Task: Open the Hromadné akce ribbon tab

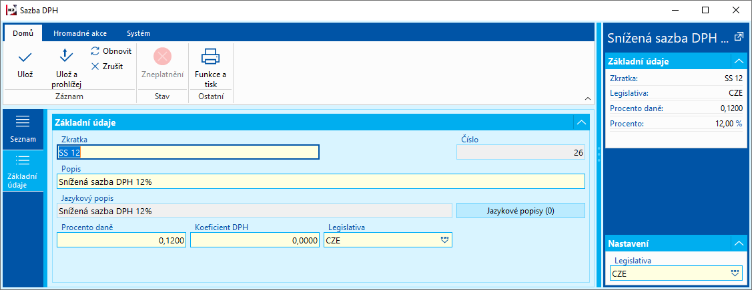Action: (x=80, y=33)
